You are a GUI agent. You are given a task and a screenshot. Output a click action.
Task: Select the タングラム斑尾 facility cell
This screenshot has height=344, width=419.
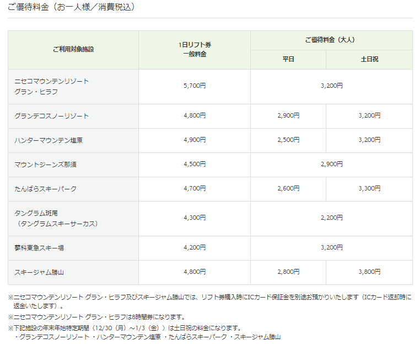(73, 219)
